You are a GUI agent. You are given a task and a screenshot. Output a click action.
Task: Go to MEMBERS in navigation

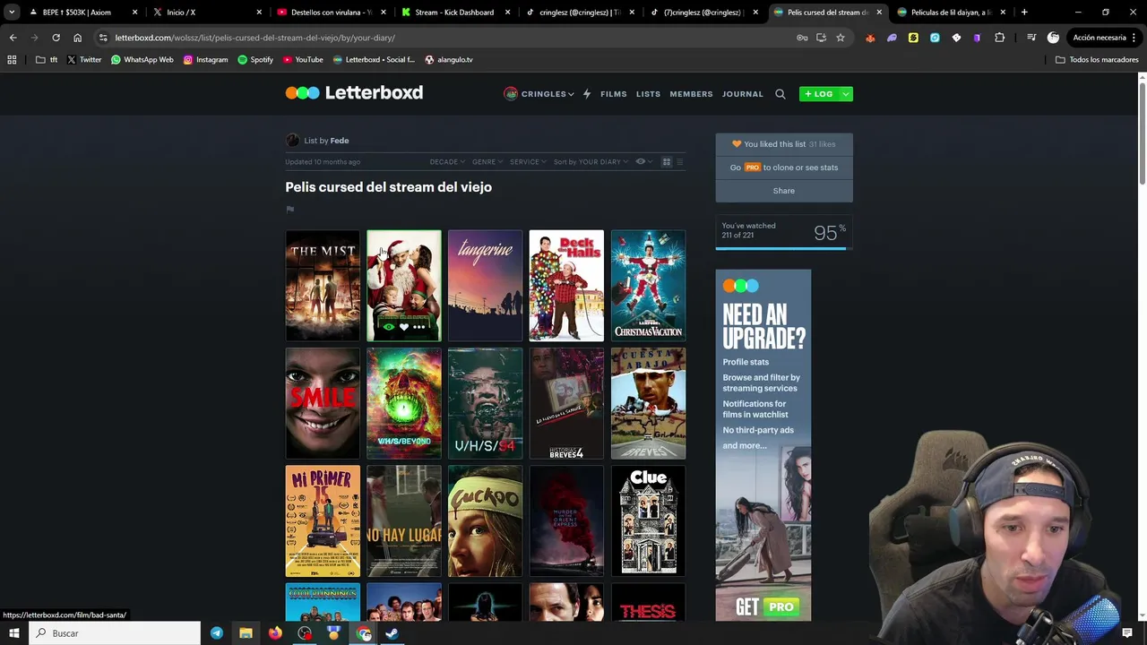click(x=691, y=94)
